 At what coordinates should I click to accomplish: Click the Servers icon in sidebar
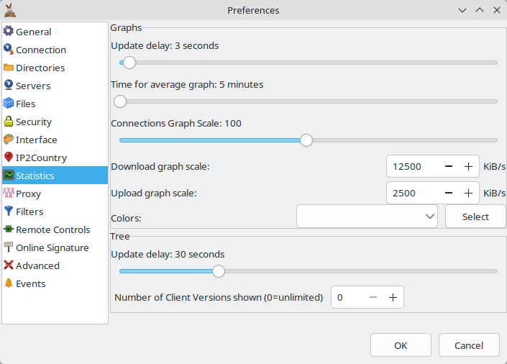tap(9, 85)
